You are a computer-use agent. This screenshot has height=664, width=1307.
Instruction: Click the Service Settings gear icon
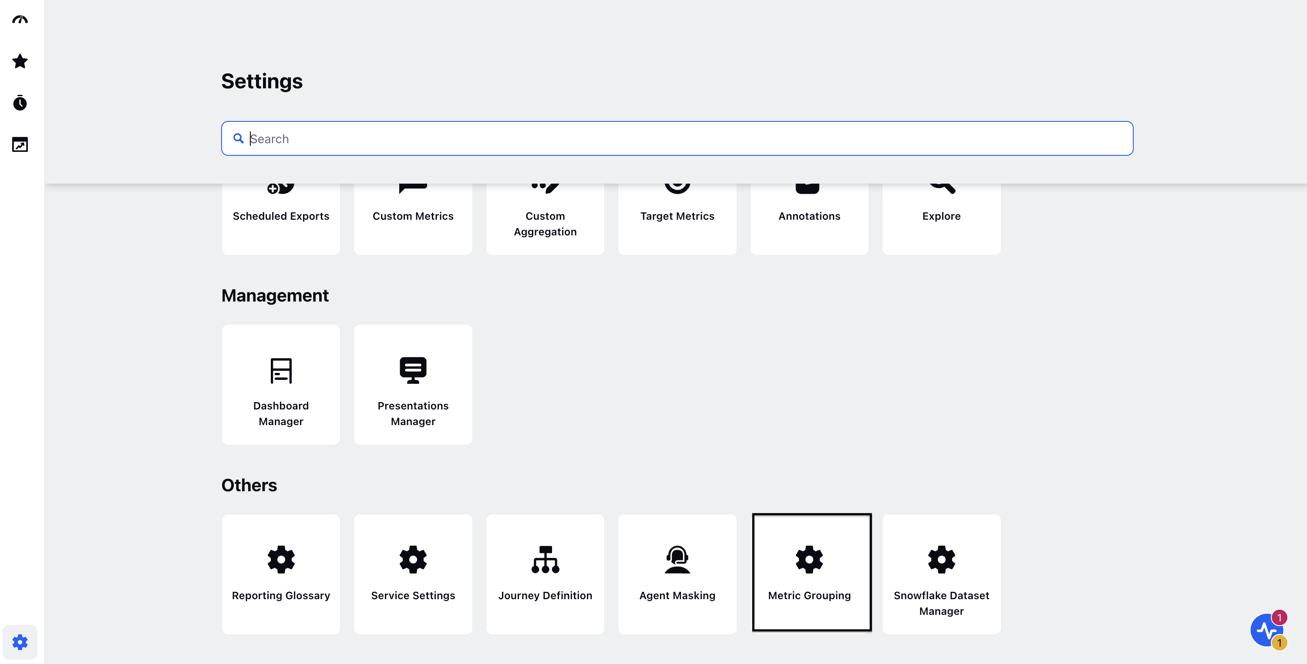point(413,560)
